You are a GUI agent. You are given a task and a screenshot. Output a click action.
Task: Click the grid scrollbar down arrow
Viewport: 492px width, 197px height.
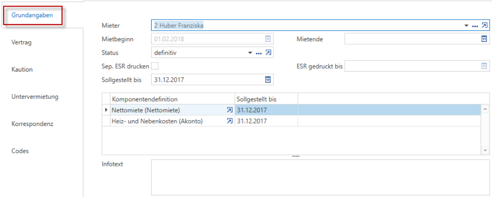click(x=485, y=151)
